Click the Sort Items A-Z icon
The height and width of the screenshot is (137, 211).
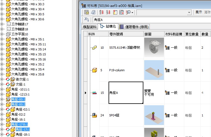pyautogui.click(x=102, y=12)
